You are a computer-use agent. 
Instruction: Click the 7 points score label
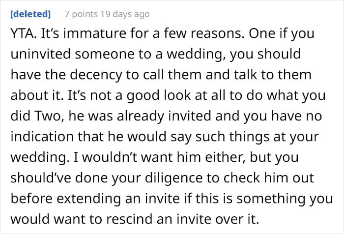(81, 14)
